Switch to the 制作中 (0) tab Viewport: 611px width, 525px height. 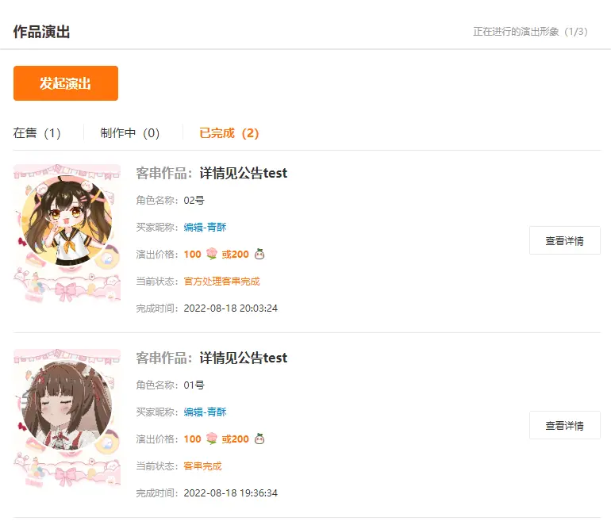point(130,133)
